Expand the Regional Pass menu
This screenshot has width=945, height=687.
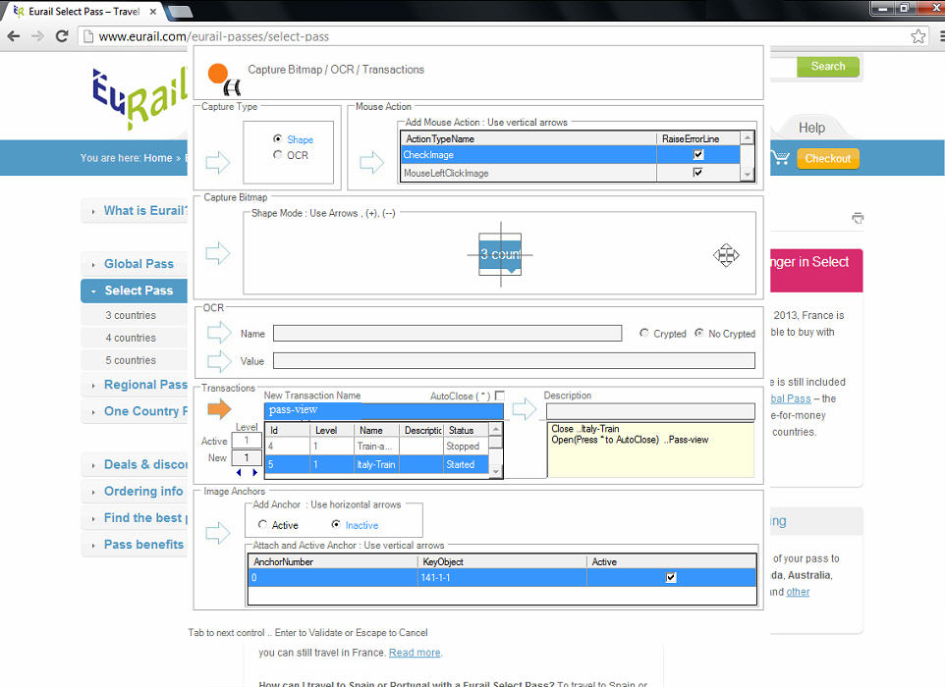(x=134, y=385)
